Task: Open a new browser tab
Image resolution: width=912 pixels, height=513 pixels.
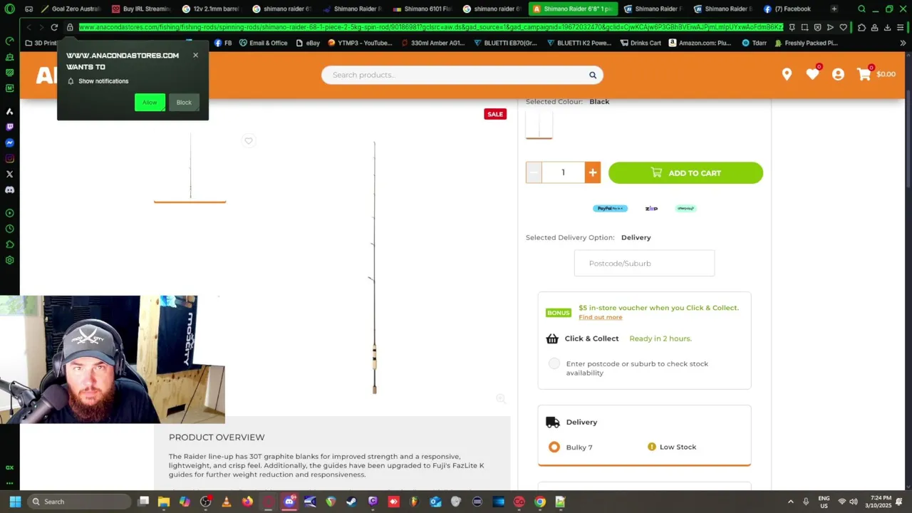Action: pos(834,9)
